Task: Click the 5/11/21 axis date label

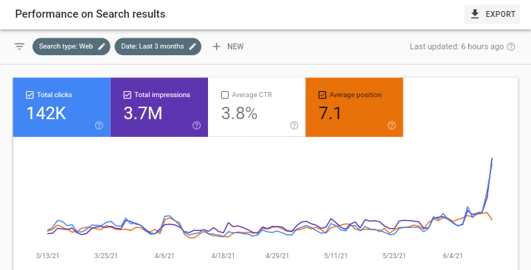Action: [x=336, y=256]
